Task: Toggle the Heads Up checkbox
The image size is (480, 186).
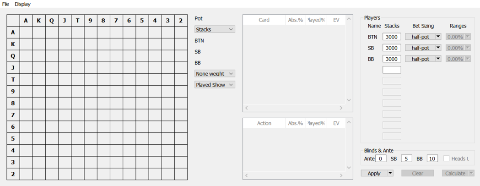Action: tap(447, 159)
